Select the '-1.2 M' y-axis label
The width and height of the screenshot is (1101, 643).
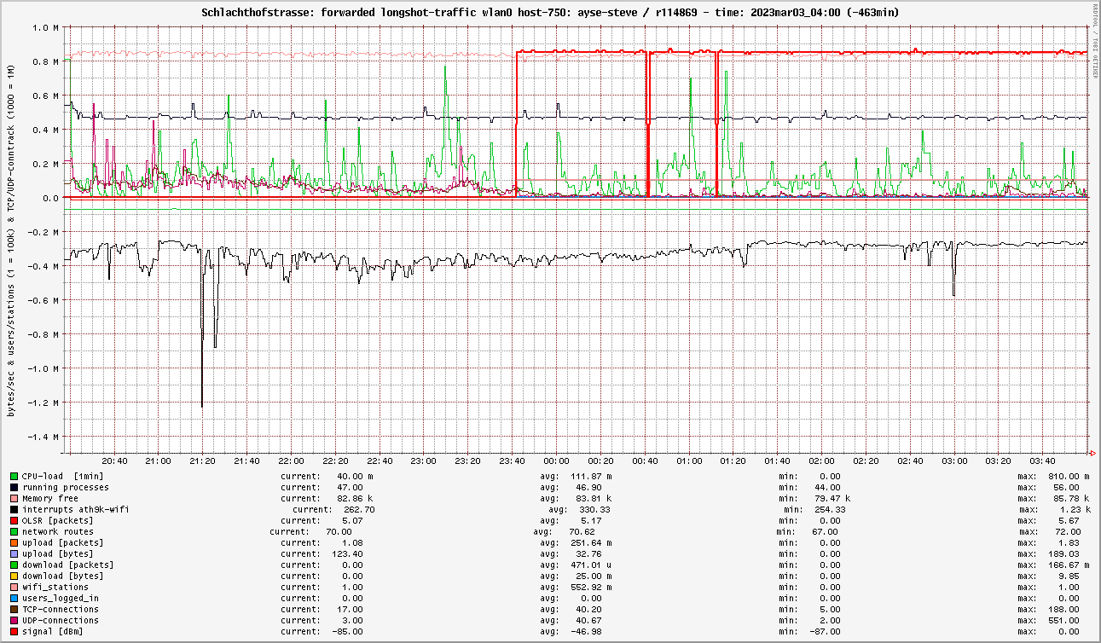click(x=43, y=403)
